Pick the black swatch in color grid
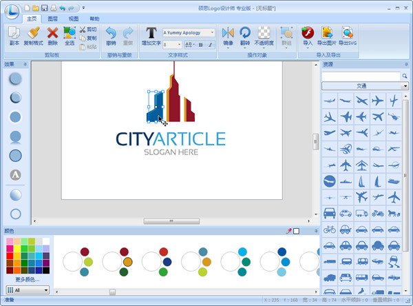The image size is (413, 306). pyautogui.click(x=46, y=270)
